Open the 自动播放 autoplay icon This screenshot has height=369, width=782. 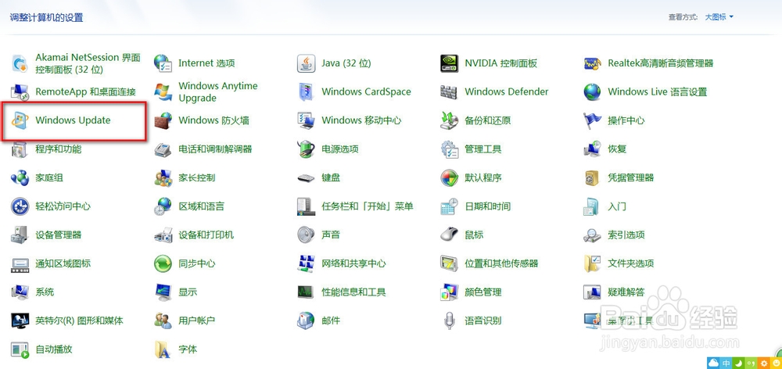click(20, 349)
